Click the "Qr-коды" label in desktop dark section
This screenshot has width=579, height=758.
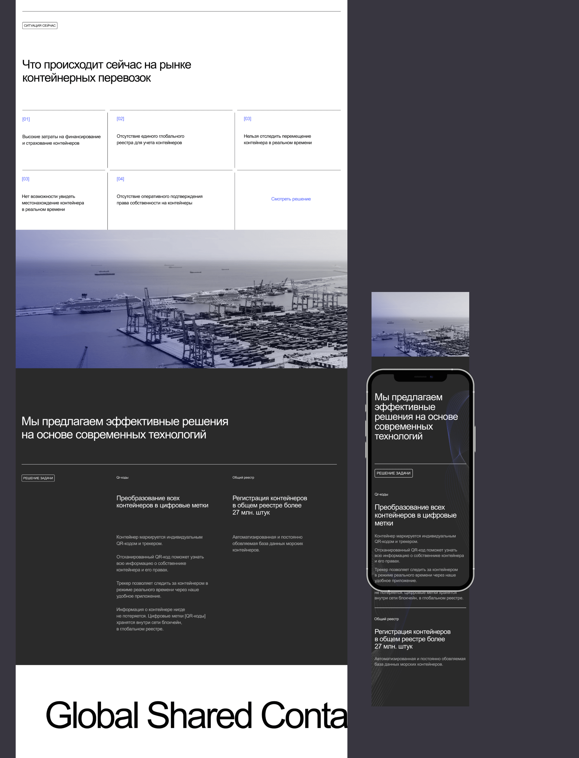(x=122, y=477)
